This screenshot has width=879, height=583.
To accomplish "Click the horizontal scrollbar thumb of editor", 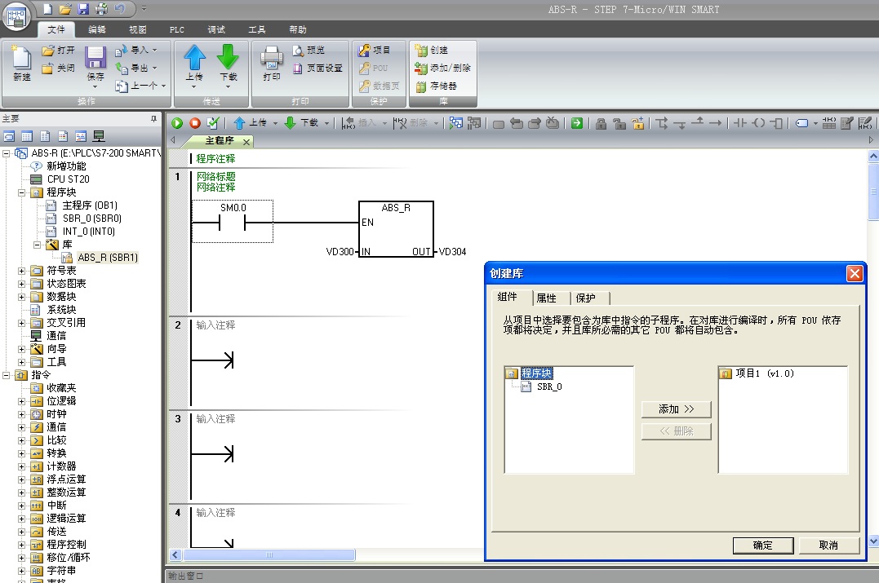I will click(269, 555).
